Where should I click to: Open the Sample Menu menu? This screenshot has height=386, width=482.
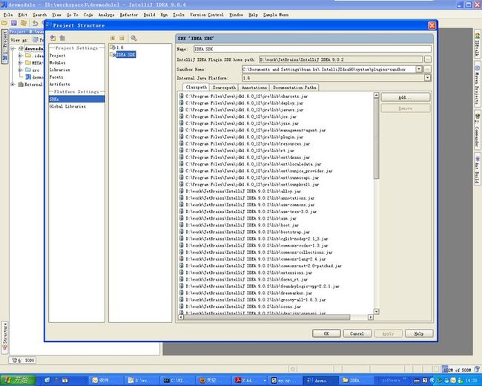click(x=276, y=14)
